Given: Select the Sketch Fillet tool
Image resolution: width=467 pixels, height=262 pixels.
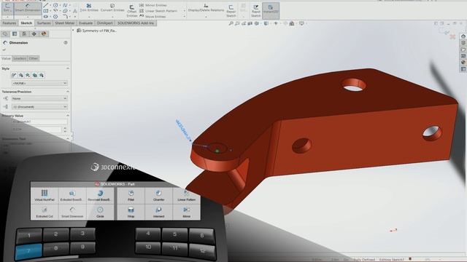Looking at the screenshot, I should (x=65, y=17).
